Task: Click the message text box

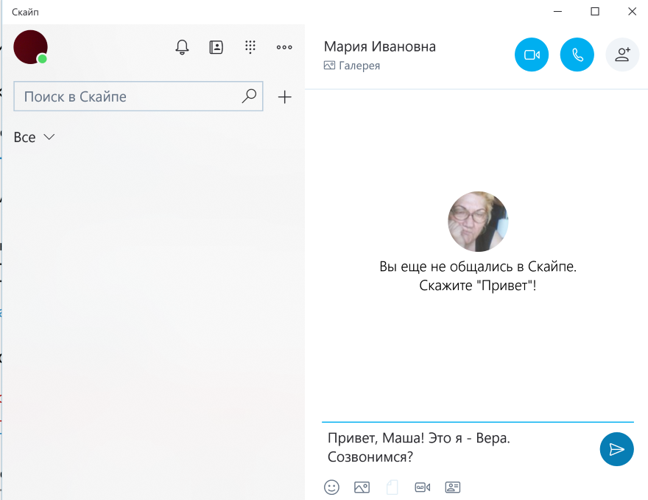Action: [459, 448]
